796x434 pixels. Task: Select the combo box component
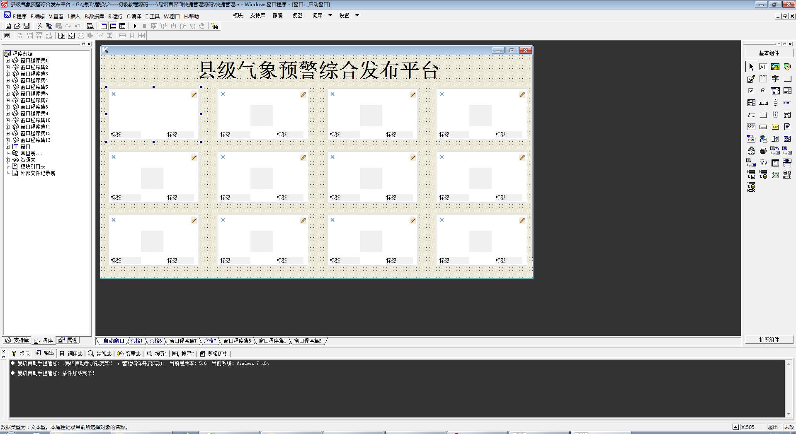click(x=775, y=91)
